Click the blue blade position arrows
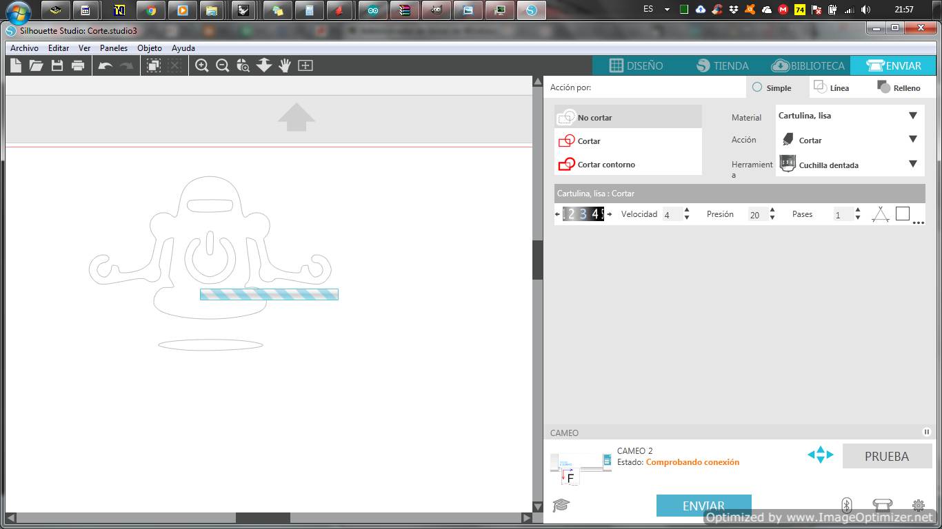 coord(821,455)
